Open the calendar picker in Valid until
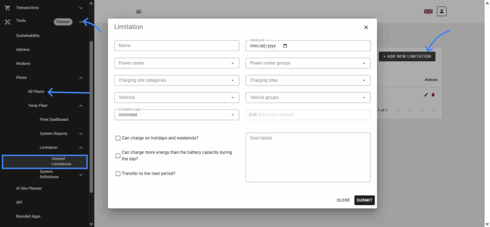Screen dimensions: 490x227 tap(286, 46)
